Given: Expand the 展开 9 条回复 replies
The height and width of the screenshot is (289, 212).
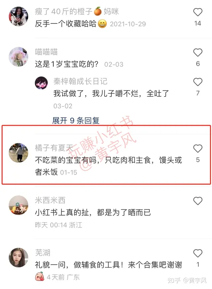Looking at the screenshot, I should (76, 121).
